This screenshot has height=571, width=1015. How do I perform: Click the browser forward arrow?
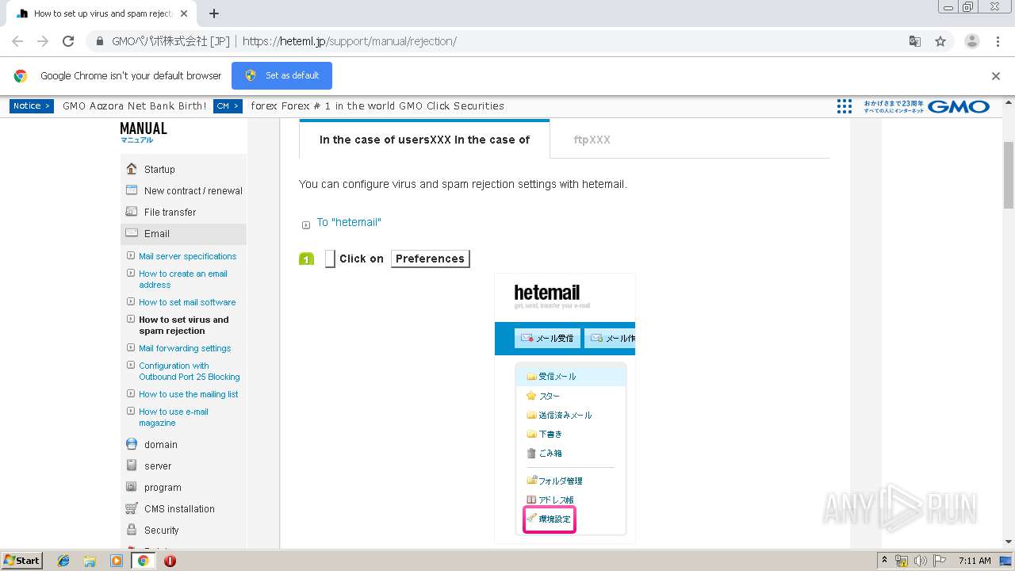(x=43, y=41)
